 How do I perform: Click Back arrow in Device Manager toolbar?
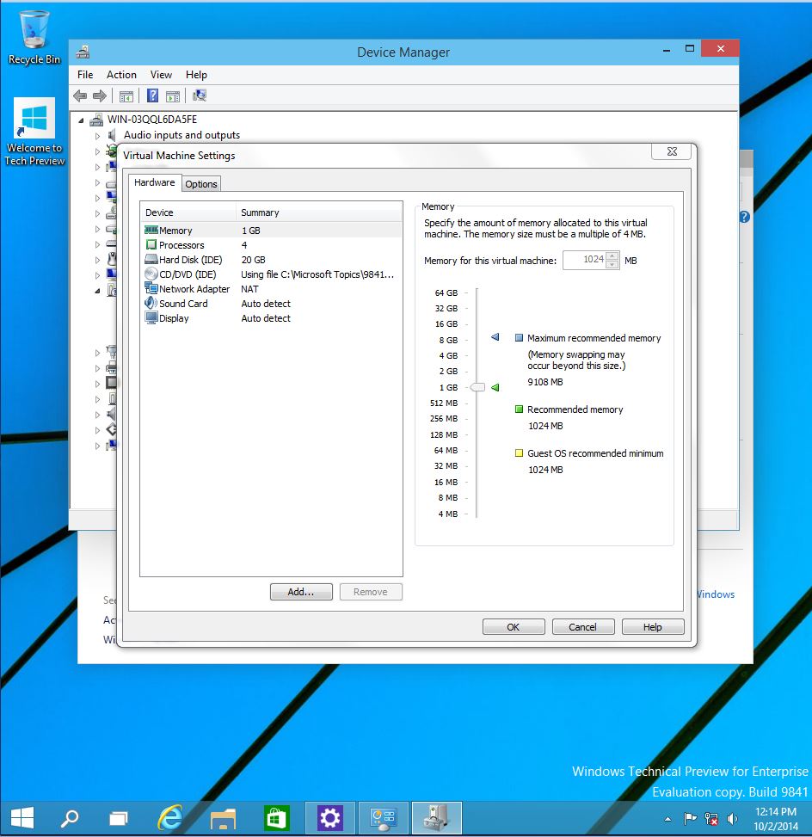[x=80, y=96]
